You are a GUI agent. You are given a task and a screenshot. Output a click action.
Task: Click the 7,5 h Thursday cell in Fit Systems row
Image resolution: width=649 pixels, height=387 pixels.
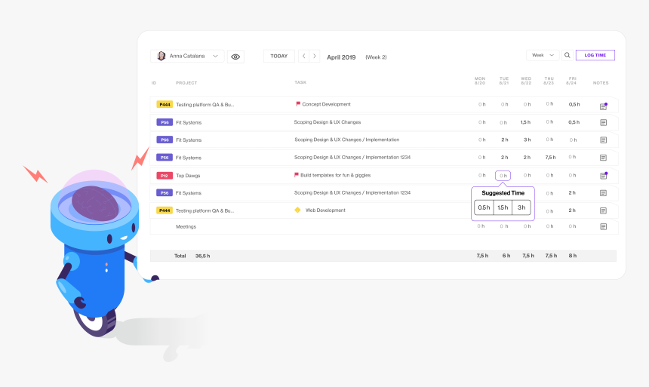pyautogui.click(x=550, y=157)
